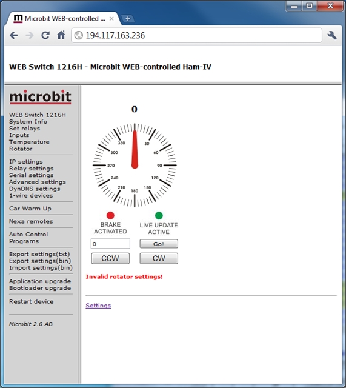
Task: Open a new tab with the plus button
Action: click(128, 19)
